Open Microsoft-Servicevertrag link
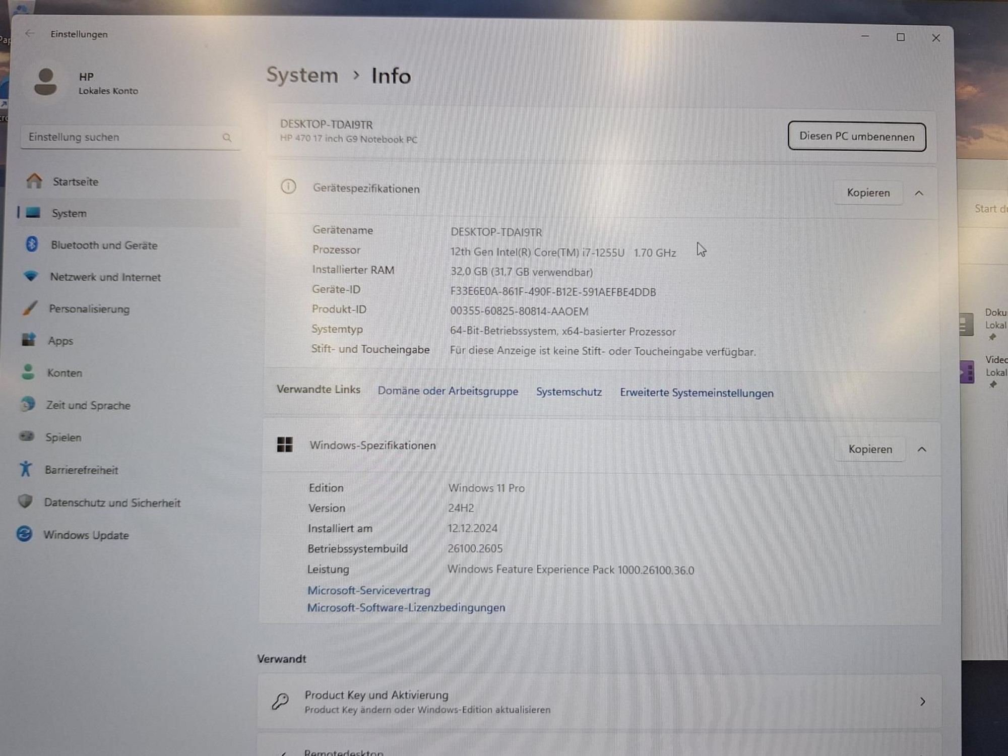This screenshot has height=756, width=1008. pyautogui.click(x=369, y=590)
